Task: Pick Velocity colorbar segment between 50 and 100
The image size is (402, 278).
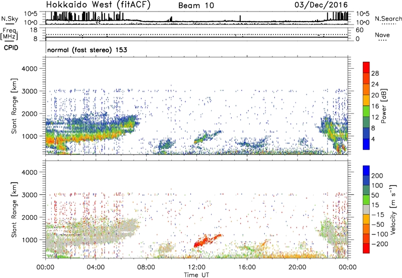Action: 366,190
